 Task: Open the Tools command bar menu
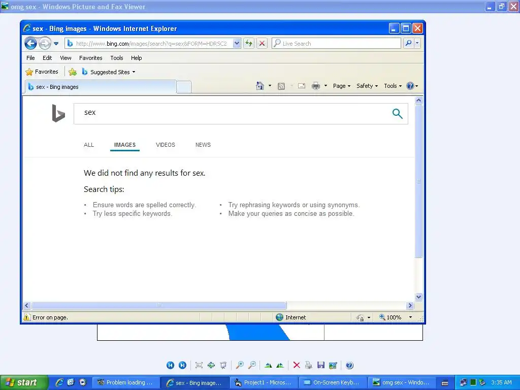tap(393, 86)
